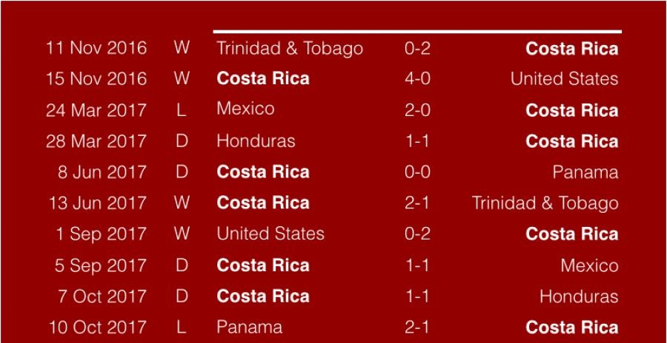Click the 0-0 score against Panama
This screenshot has height=343, width=667.
(417, 172)
